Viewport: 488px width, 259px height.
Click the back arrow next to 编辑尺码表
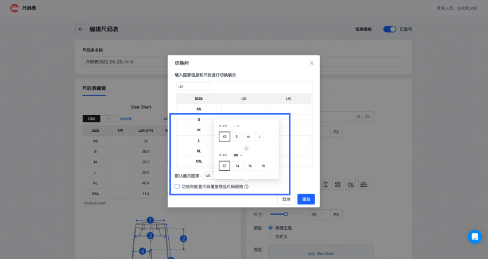(x=80, y=29)
